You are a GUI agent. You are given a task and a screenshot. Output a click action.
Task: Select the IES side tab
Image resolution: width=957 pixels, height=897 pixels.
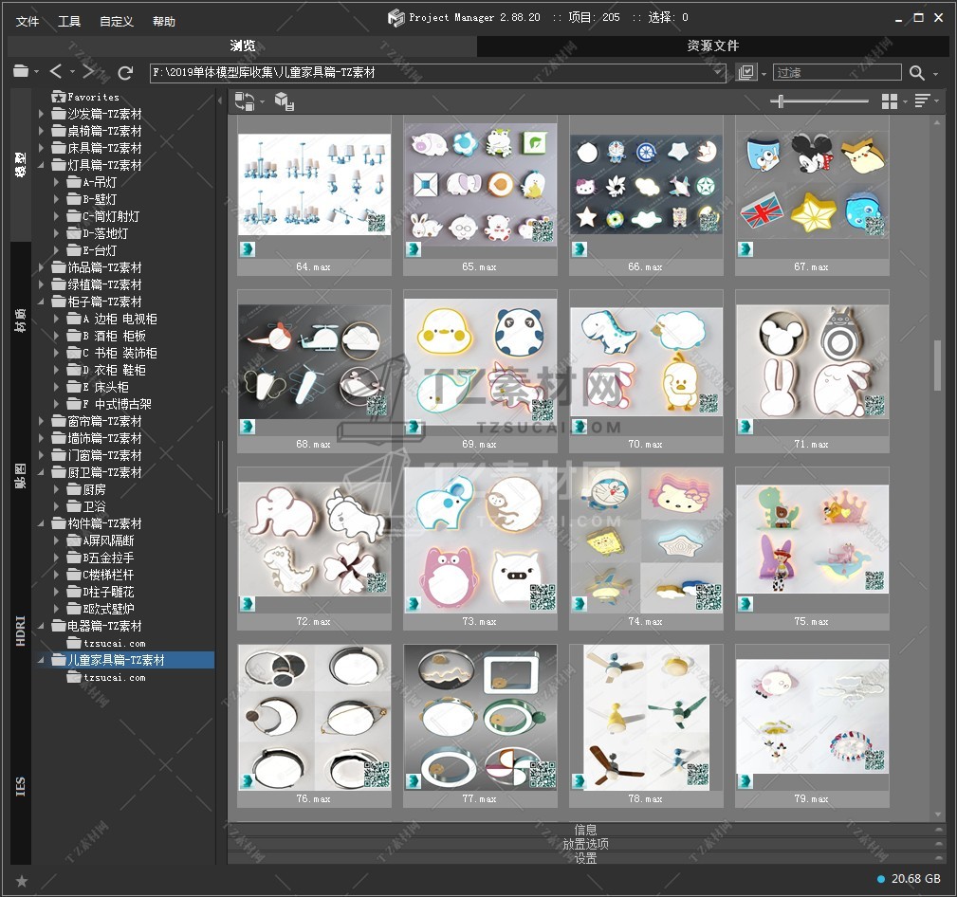pyautogui.click(x=21, y=787)
